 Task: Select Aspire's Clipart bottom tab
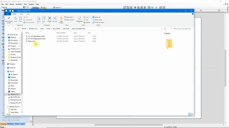point(17,124)
